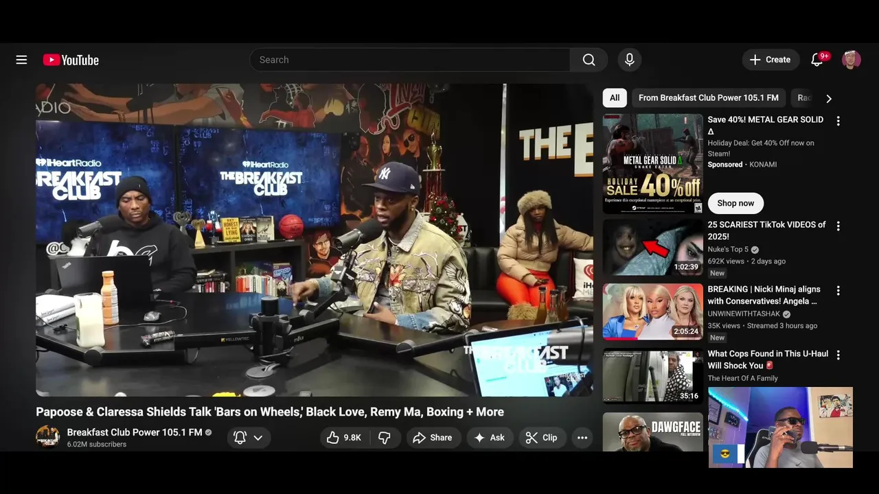The width and height of the screenshot is (879, 494).
Task: Start voice search with microphone
Action: 629,60
